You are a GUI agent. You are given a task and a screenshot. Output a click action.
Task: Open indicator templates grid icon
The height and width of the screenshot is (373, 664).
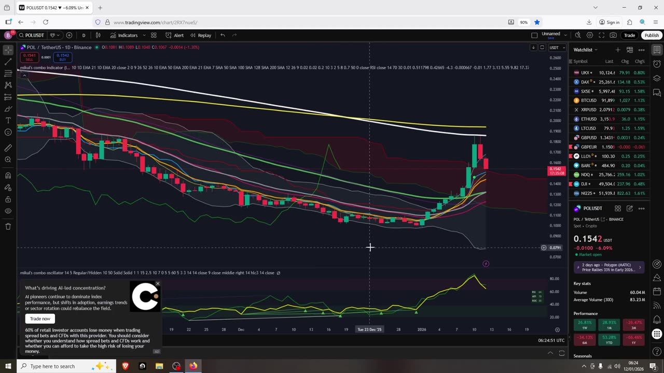click(x=154, y=35)
